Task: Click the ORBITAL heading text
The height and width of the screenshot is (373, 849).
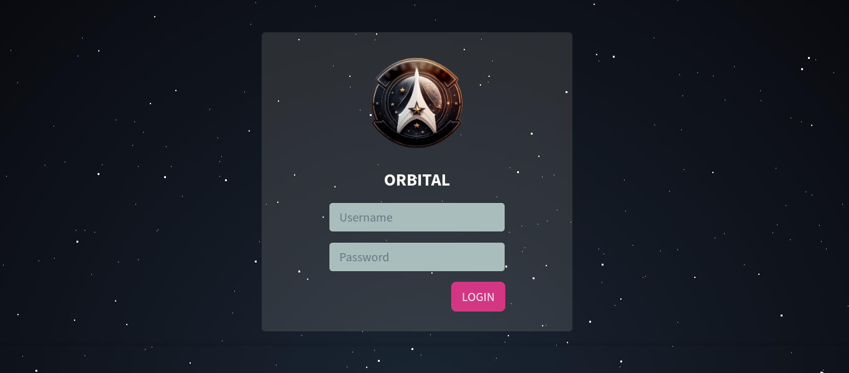Action: tap(417, 180)
